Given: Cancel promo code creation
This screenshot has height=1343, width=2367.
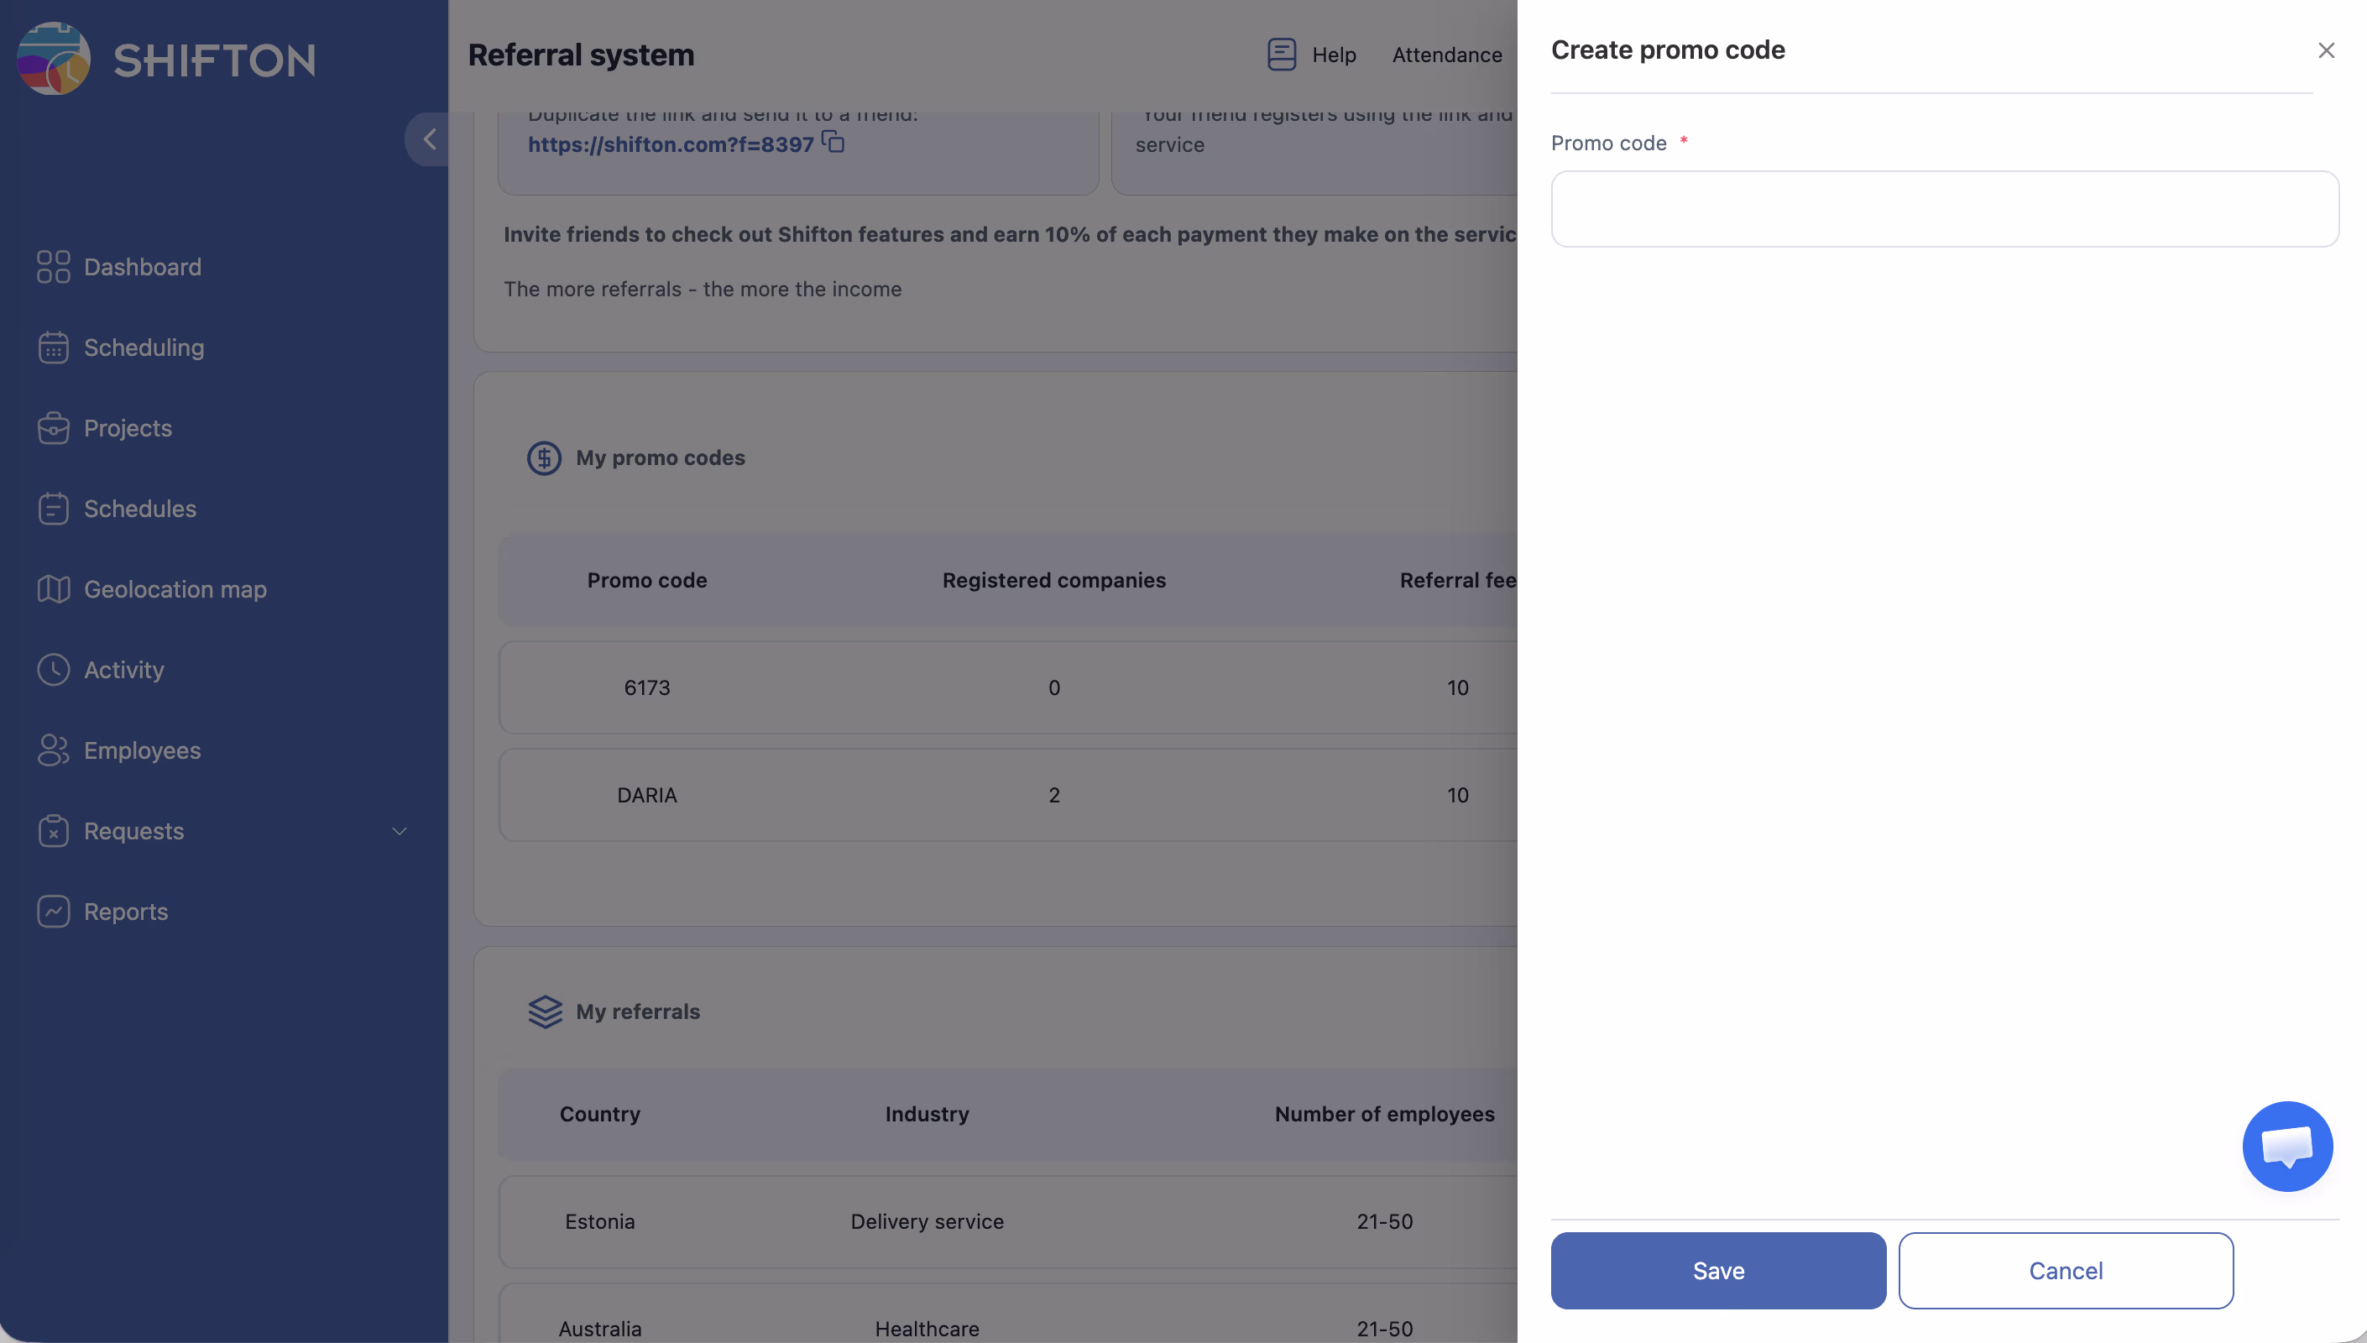Looking at the screenshot, I should [2065, 1270].
